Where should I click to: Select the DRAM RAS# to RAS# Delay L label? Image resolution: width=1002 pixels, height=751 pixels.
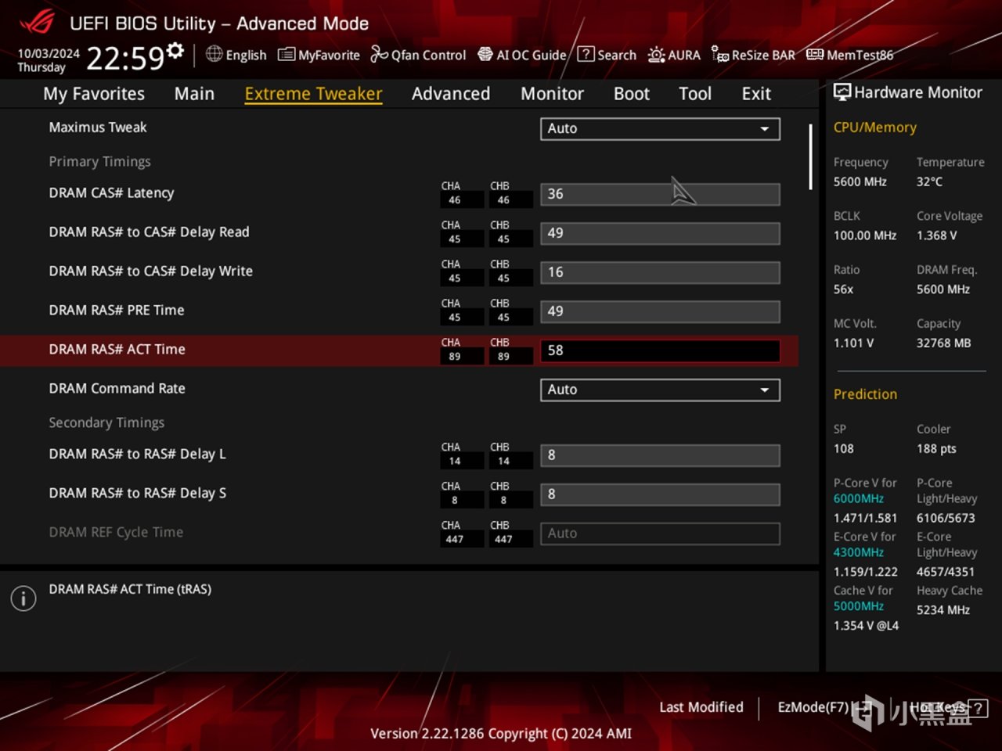click(137, 455)
